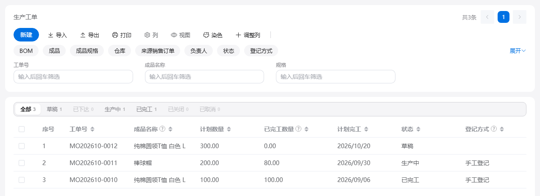540x196 pixels.
Task: Switch to the 草稿 tab
Action: pyautogui.click(x=54, y=109)
